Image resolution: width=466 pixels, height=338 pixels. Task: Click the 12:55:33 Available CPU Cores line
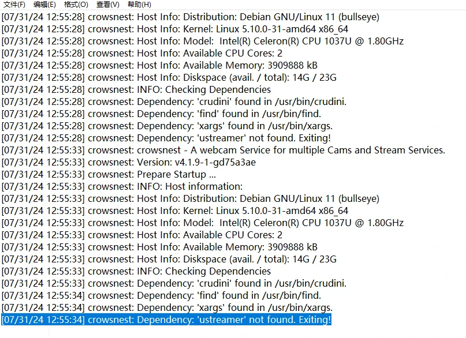tap(141, 235)
